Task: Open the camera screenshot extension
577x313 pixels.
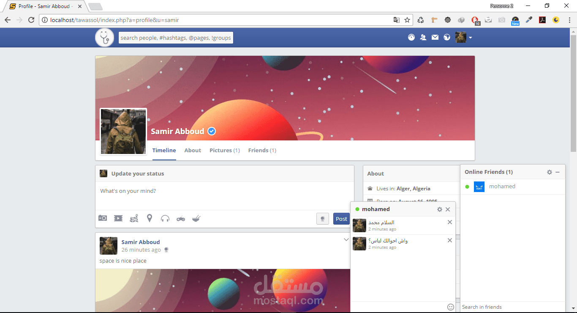Action: [502, 20]
